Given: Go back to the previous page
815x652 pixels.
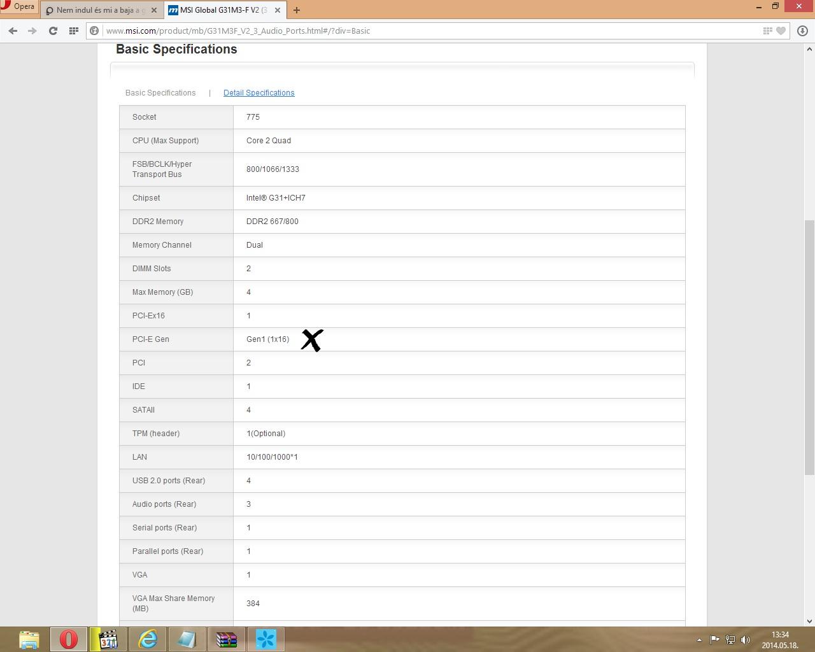Looking at the screenshot, I should [13, 31].
